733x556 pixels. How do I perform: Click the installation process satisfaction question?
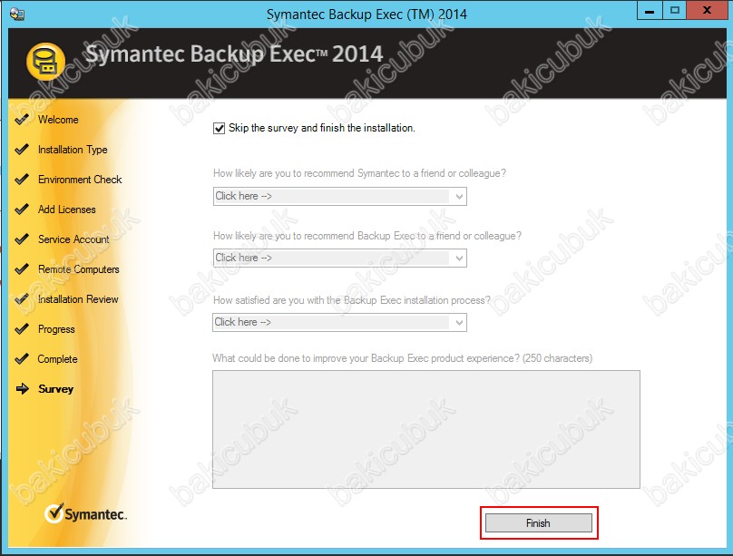(x=352, y=300)
